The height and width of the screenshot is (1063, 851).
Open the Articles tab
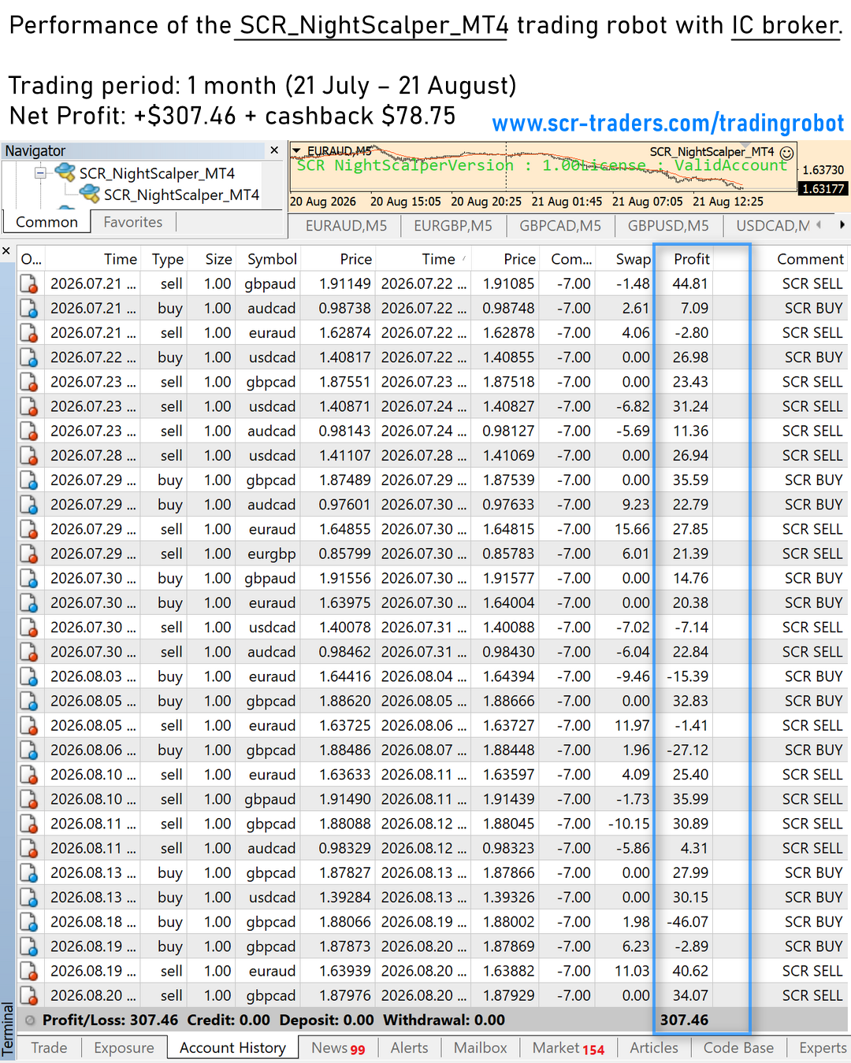coord(653,1048)
